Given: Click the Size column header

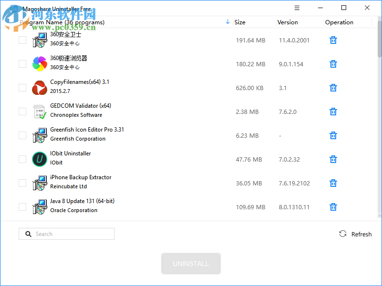Looking at the screenshot, I should point(239,22).
